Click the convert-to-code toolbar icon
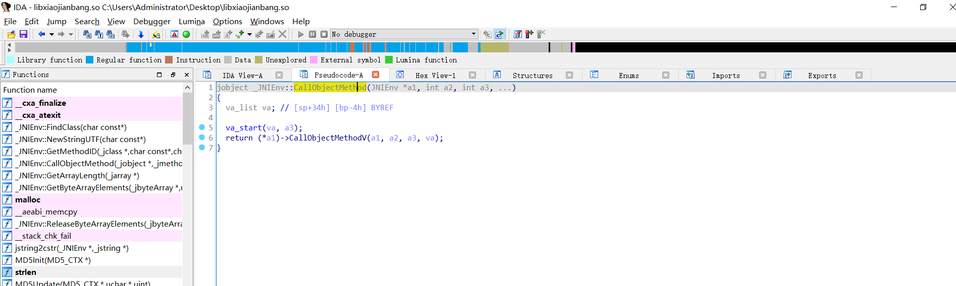Screen dimensions: 956x286 (205, 34)
